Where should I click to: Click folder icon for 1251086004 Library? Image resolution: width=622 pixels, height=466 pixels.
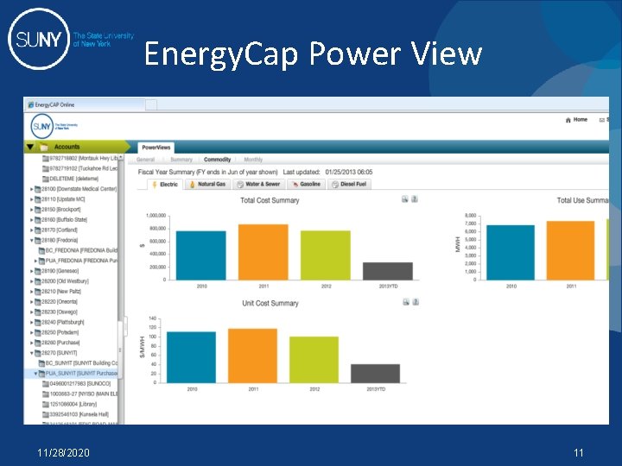pos(46,405)
